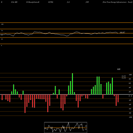The width and height of the screenshot is (133, 133).
Task: Click the 'SI MunafaSutraR' header label
Action: (x=33, y=2)
